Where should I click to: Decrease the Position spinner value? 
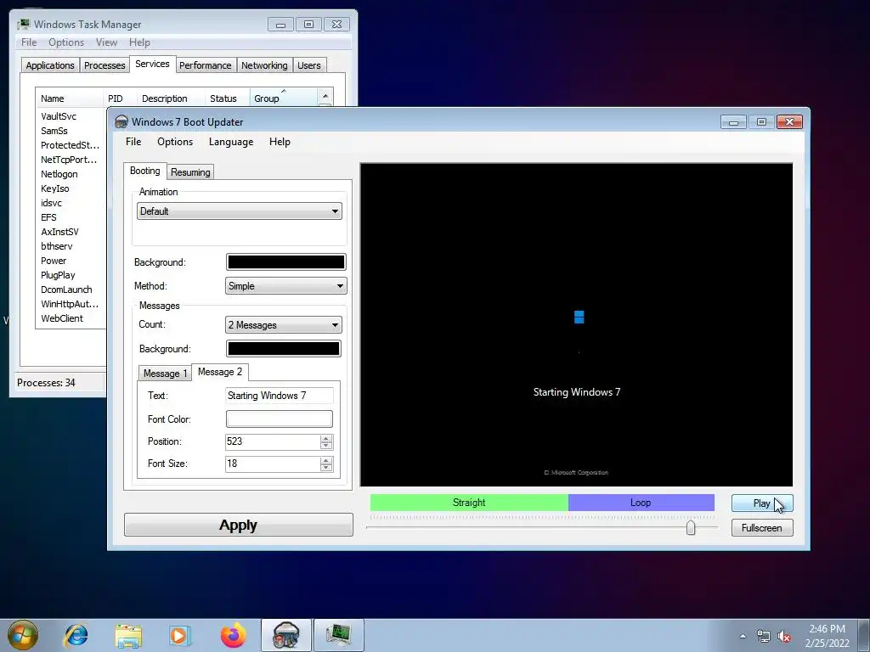click(326, 445)
